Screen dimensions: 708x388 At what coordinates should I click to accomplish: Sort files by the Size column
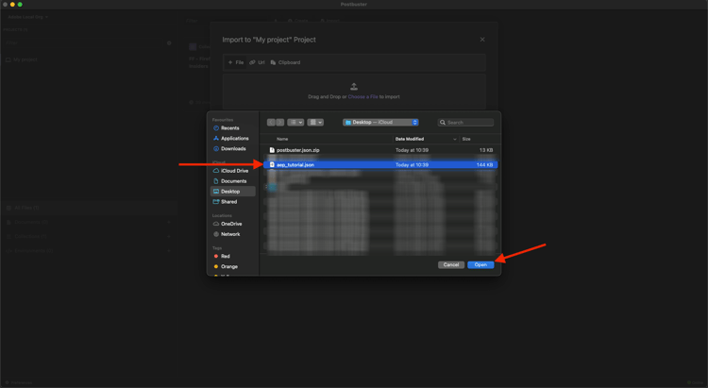point(466,139)
